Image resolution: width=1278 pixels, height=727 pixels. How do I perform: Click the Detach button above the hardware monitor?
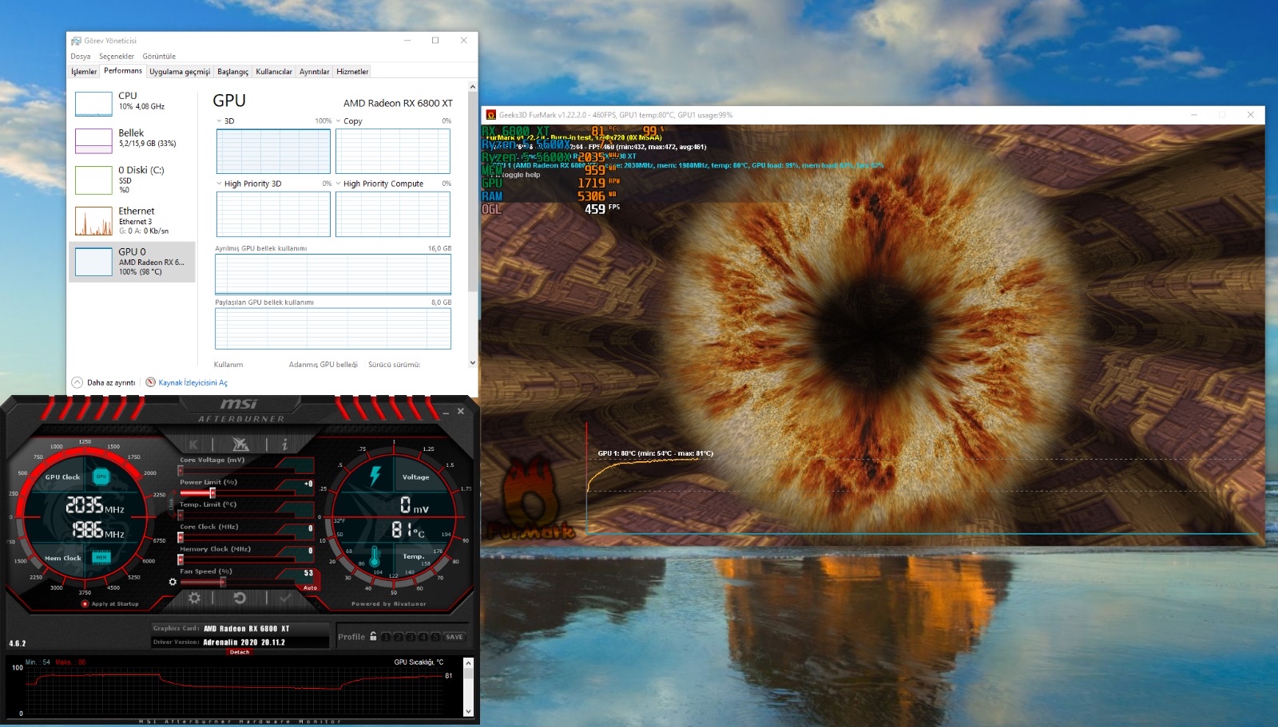[240, 652]
